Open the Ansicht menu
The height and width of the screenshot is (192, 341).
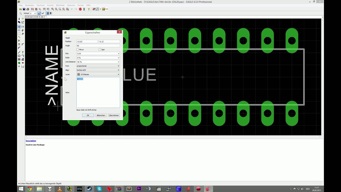pos(50,5)
